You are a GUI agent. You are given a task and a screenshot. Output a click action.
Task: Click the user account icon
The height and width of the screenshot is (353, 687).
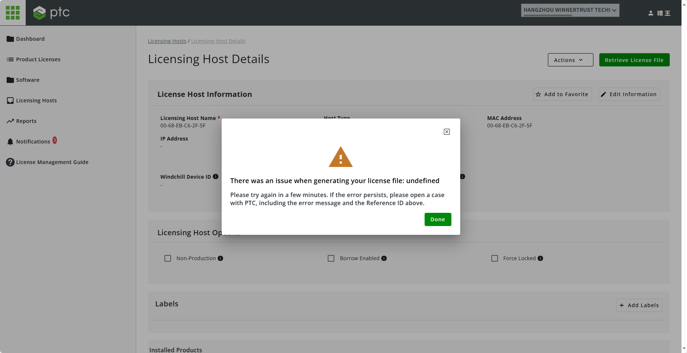[x=650, y=13]
